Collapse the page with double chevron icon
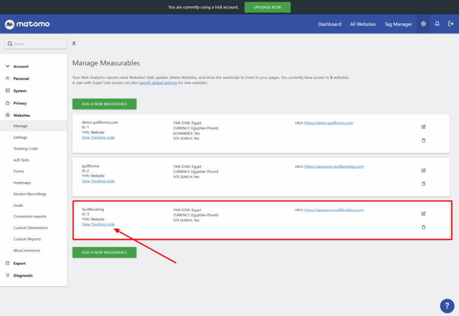Image resolution: width=459 pixels, height=316 pixels. (74, 43)
